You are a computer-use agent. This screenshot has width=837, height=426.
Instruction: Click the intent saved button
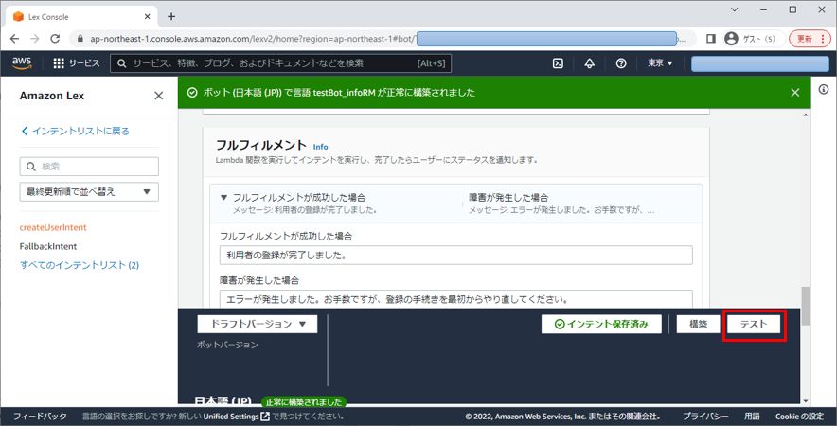(x=601, y=324)
